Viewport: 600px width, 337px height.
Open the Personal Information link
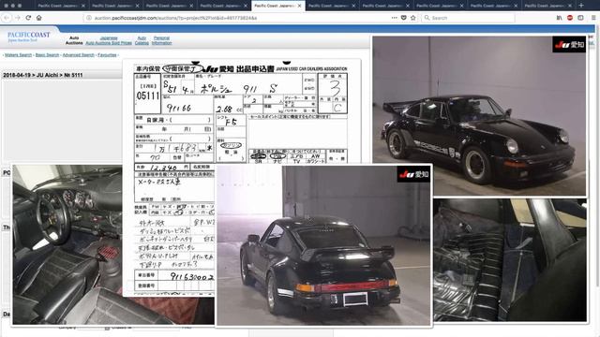[x=161, y=40]
